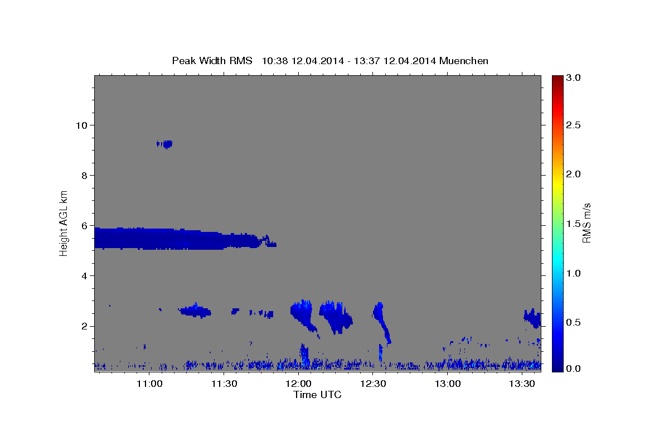Click the "Height AGL km" axis label
The height and width of the screenshot is (446, 669).
pos(64,223)
